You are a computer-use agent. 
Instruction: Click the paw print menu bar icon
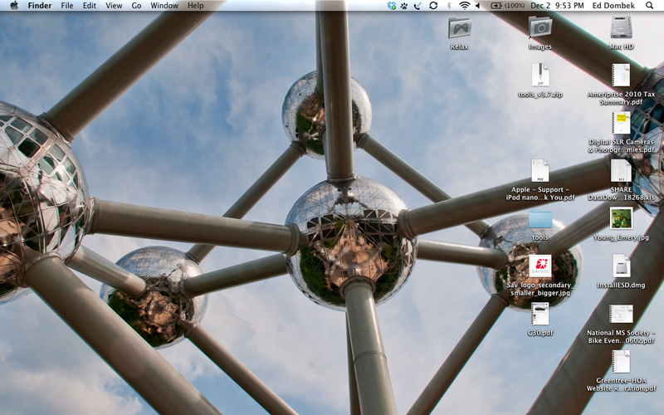click(x=404, y=6)
